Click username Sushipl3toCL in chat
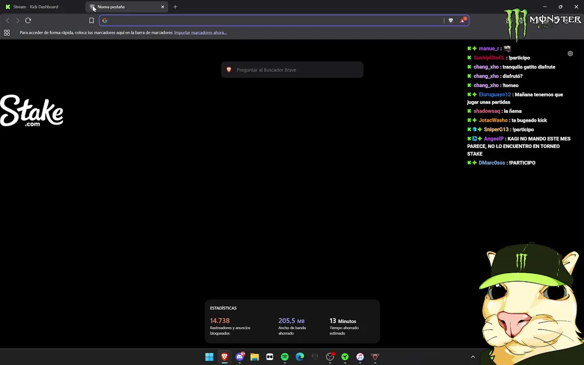Screen dimensions: 584x365 [489, 58]
